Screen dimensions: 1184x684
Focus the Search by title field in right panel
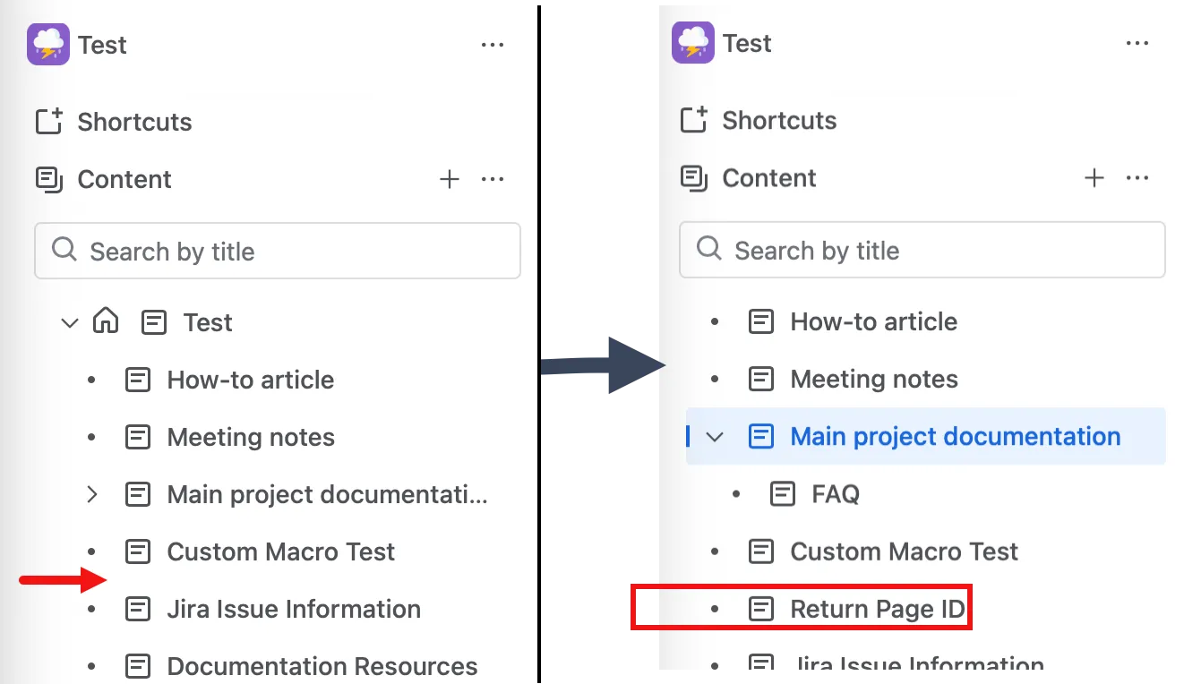coord(922,250)
